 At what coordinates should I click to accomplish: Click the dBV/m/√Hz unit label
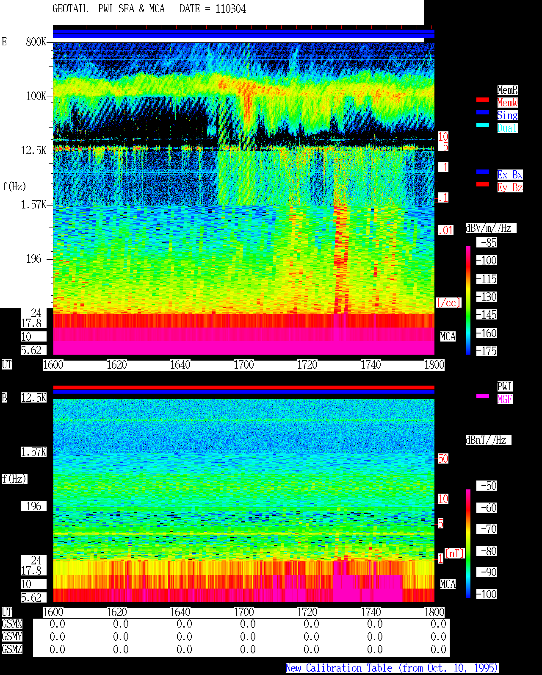[x=491, y=228]
